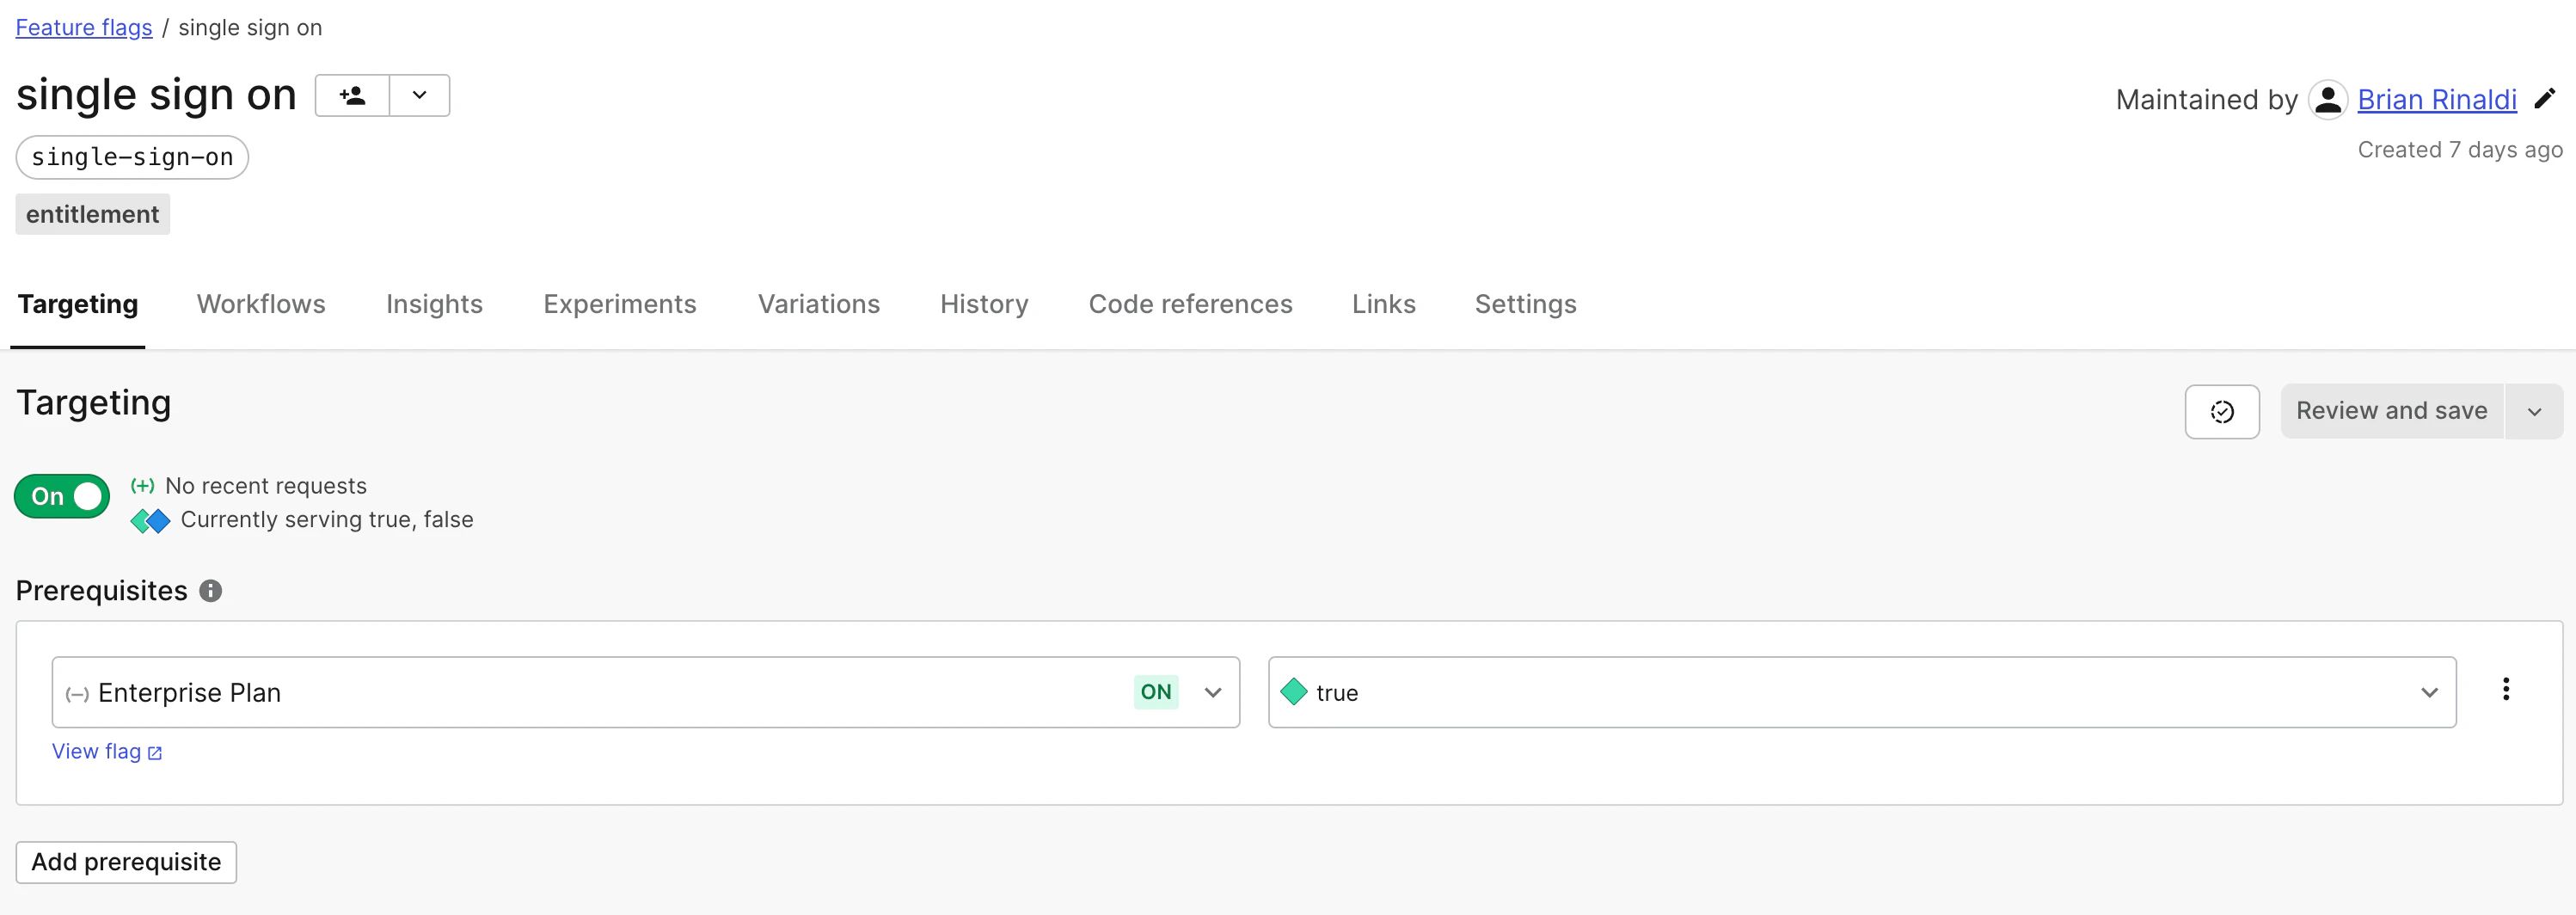Open the true variation dropdown
Screen dimensions: 2576x915
[2428, 691]
